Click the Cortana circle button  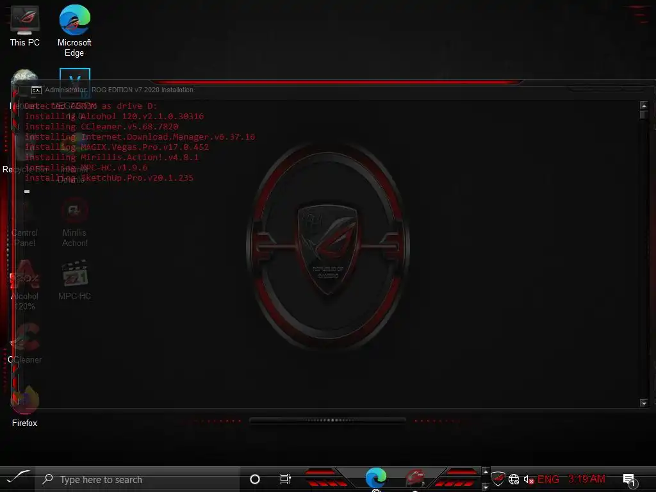pyautogui.click(x=255, y=479)
